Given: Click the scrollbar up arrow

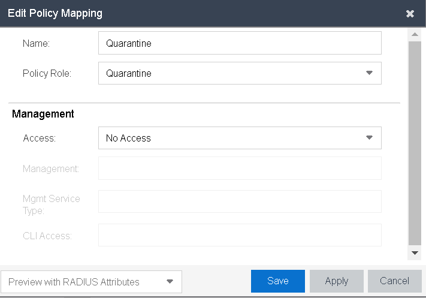Looking at the screenshot, I should [415, 34].
